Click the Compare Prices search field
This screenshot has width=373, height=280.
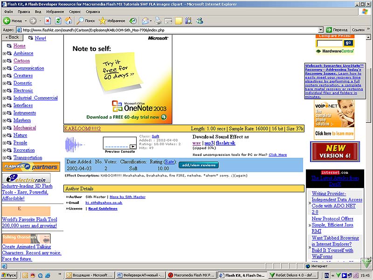(x=330, y=43)
